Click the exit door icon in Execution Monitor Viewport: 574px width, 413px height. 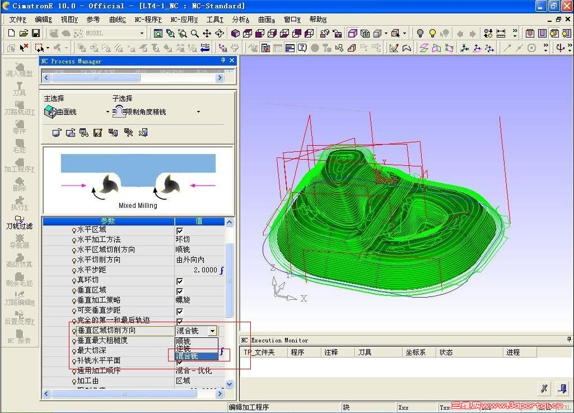pos(562,388)
